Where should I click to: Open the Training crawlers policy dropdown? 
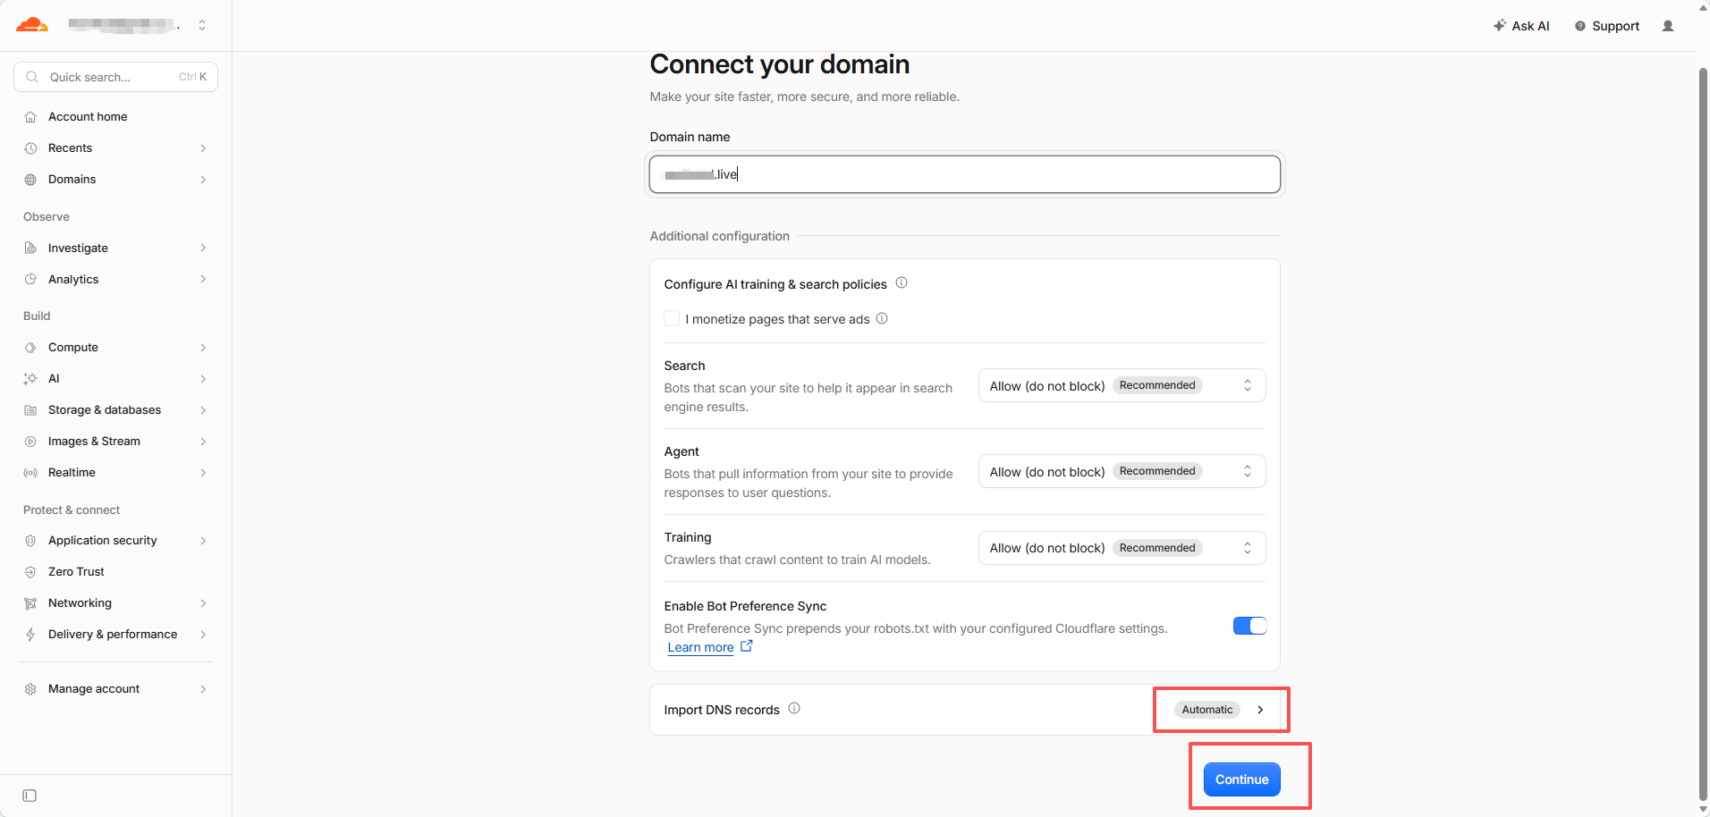[x=1122, y=548]
